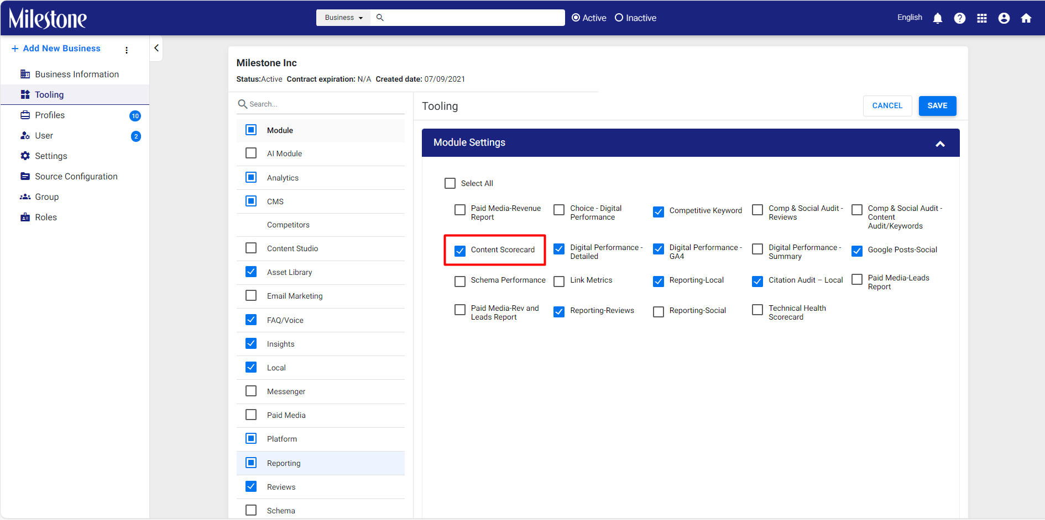Check the Select All checkbox
The width and height of the screenshot is (1045, 520).
[450, 183]
